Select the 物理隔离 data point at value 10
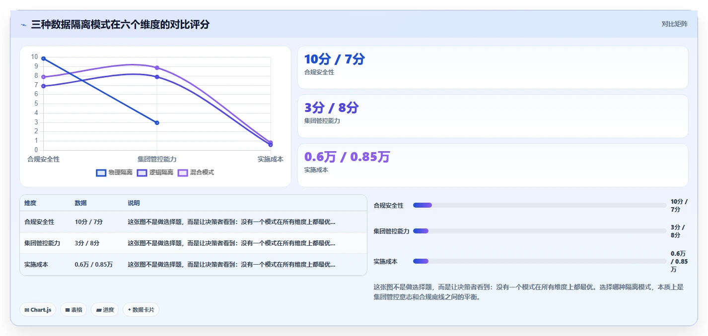The height and width of the screenshot is (336, 708). pos(44,58)
